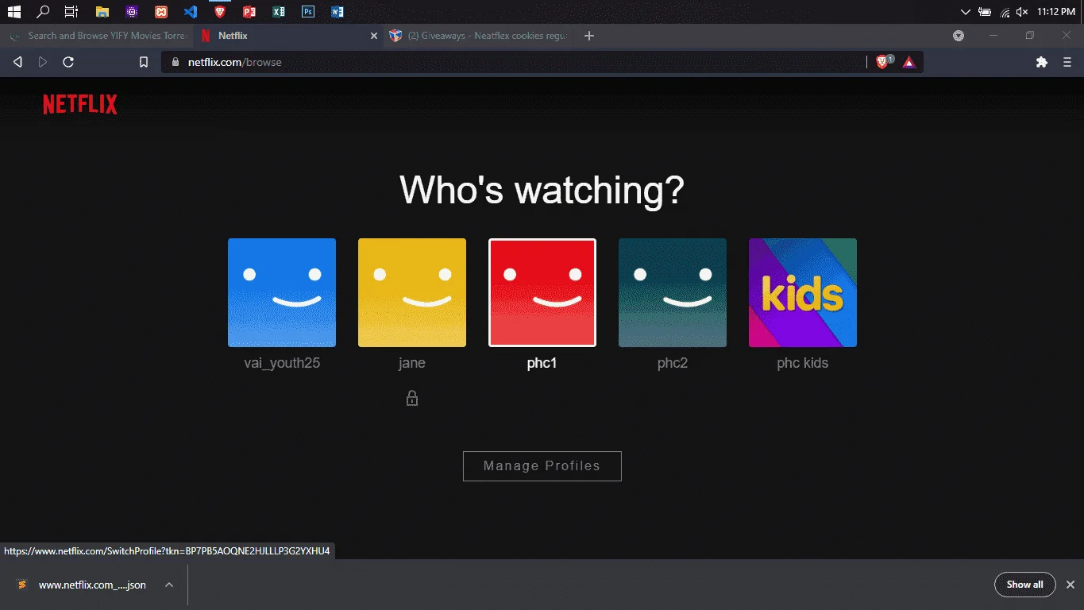Bookmark this page
The width and height of the screenshot is (1084, 610).
click(x=144, y=62)
